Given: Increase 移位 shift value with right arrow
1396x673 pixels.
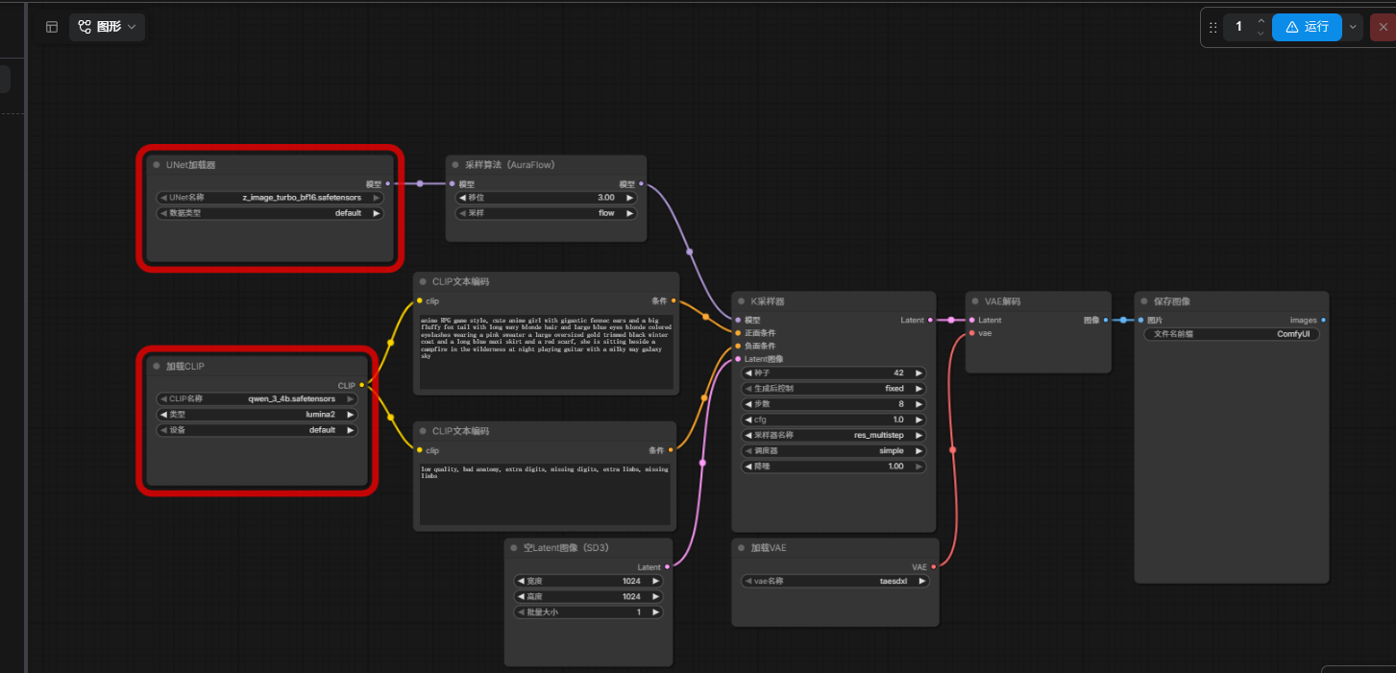Looking at the screenshot, I should tap(630, 198).
